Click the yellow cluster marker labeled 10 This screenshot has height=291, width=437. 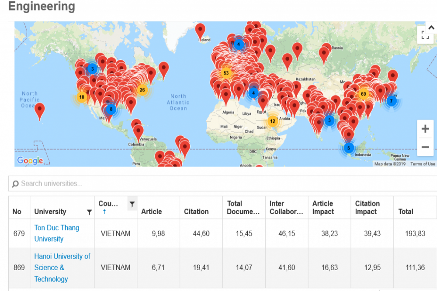pyautogui.click(x=81, y=97)
